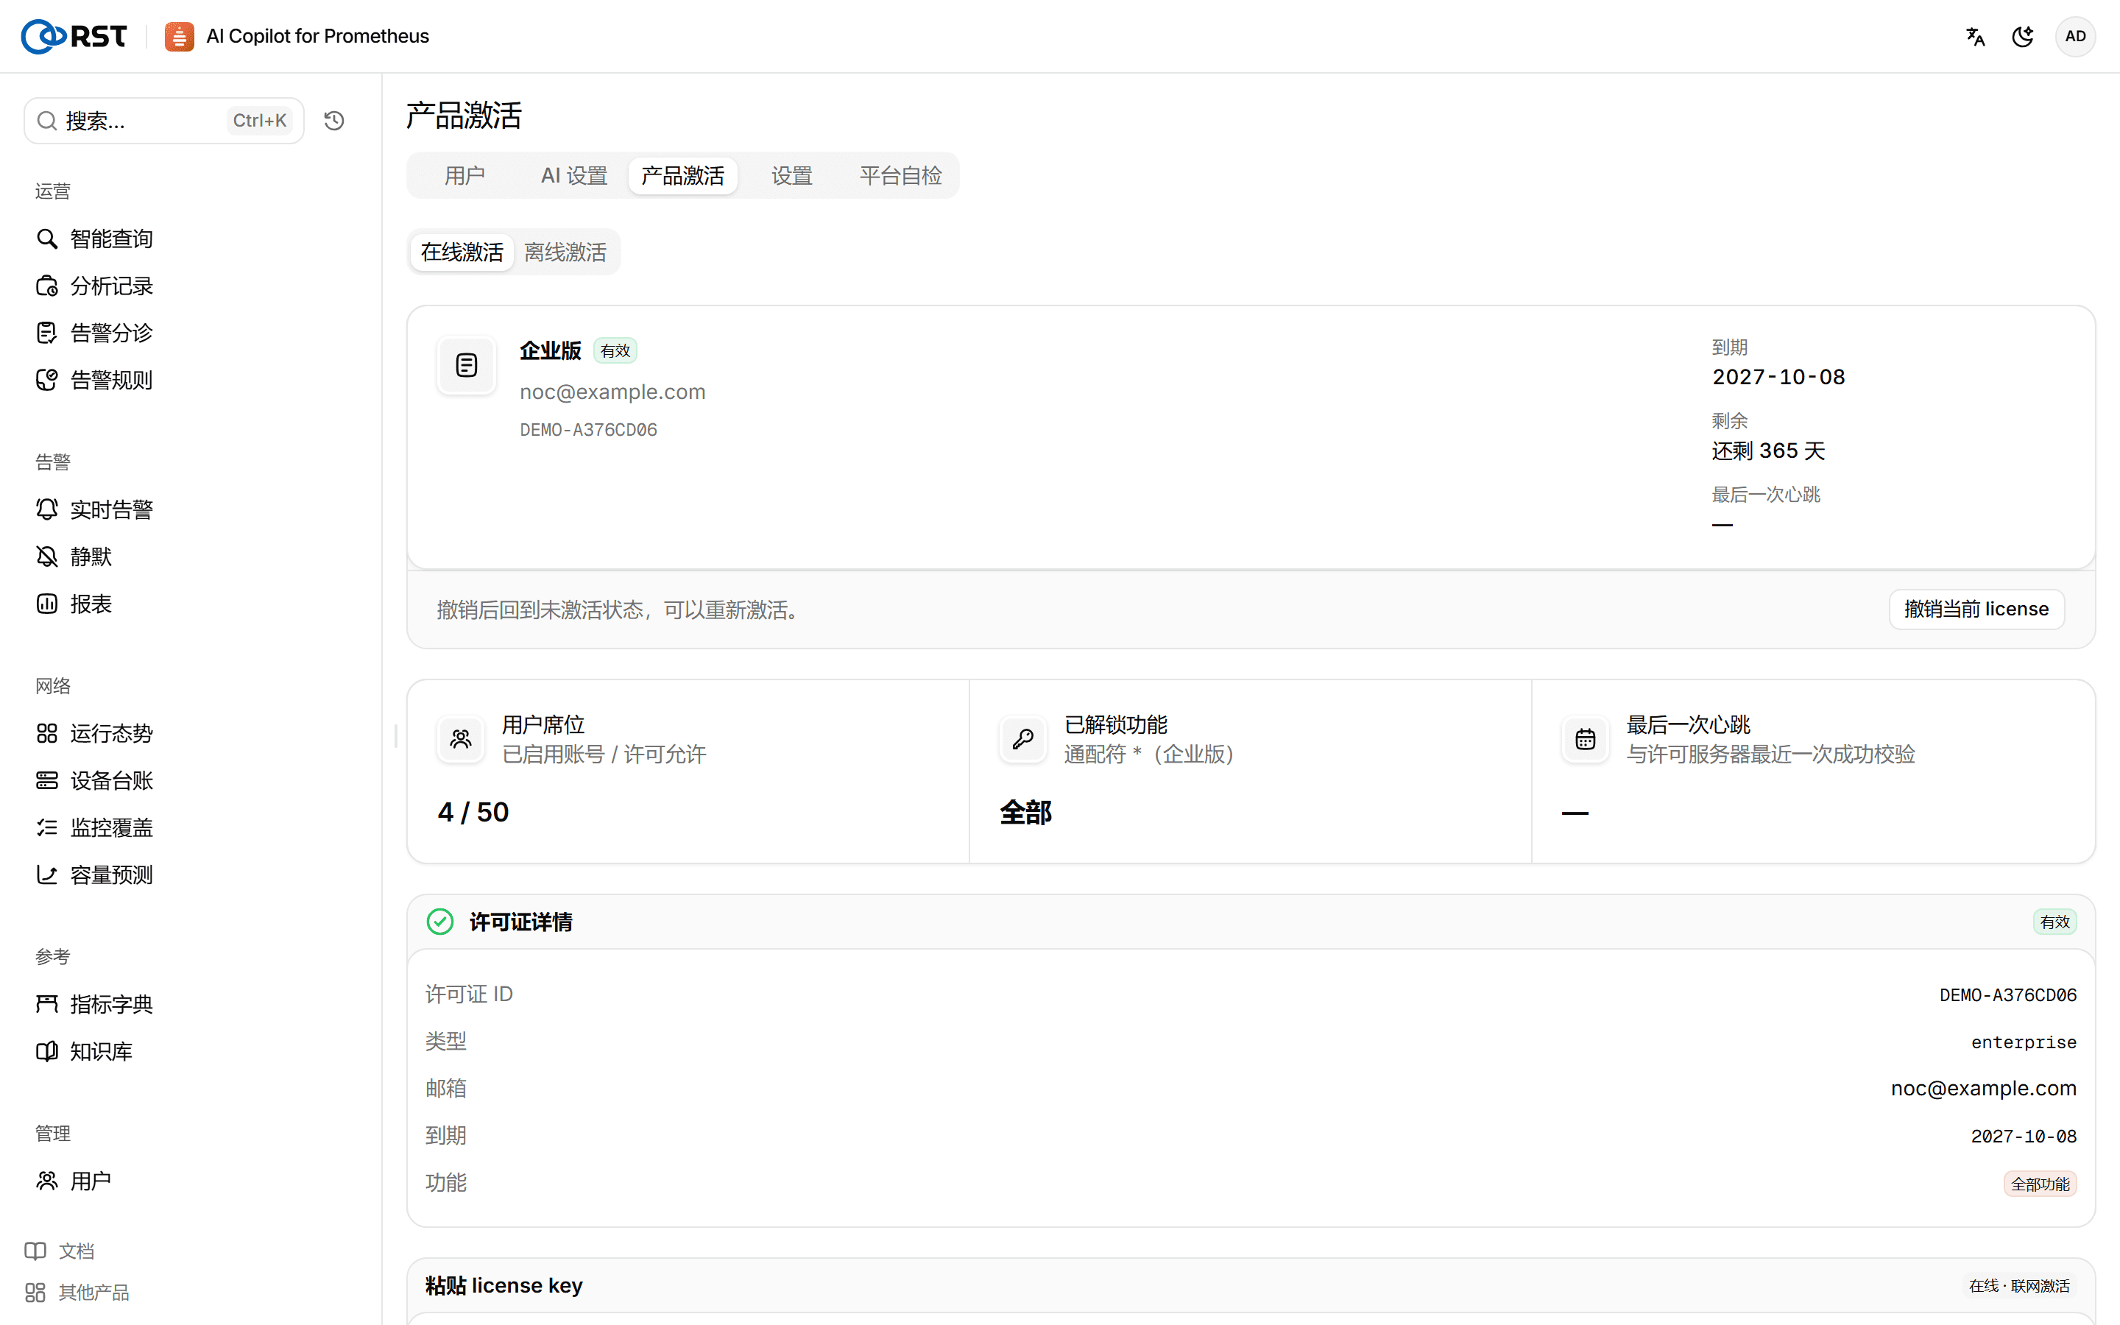This screenshot has height=1325, width=2120.
Task: Click the language translate icon
Action: click(x=1974, y=36)
